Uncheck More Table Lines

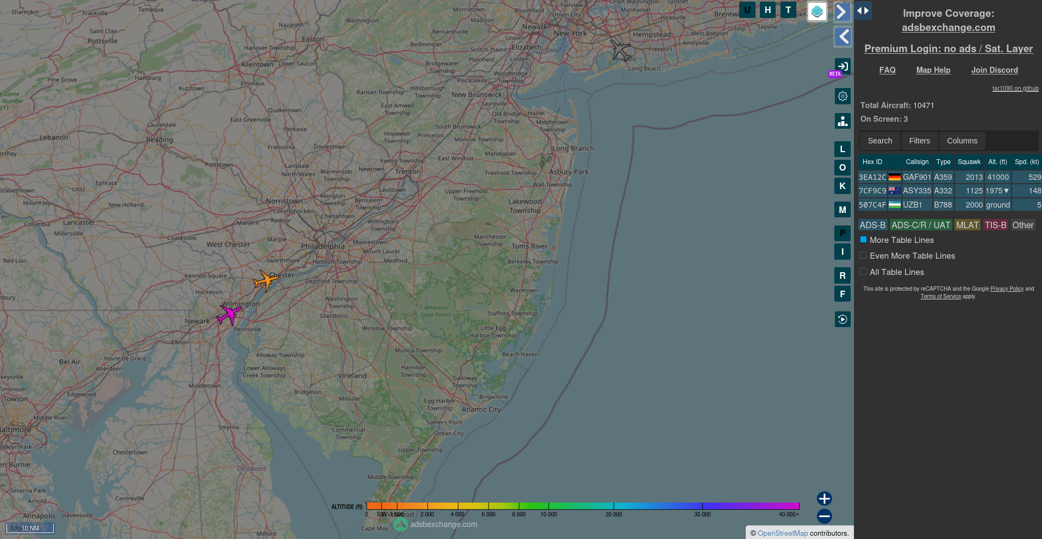point(863,240)
